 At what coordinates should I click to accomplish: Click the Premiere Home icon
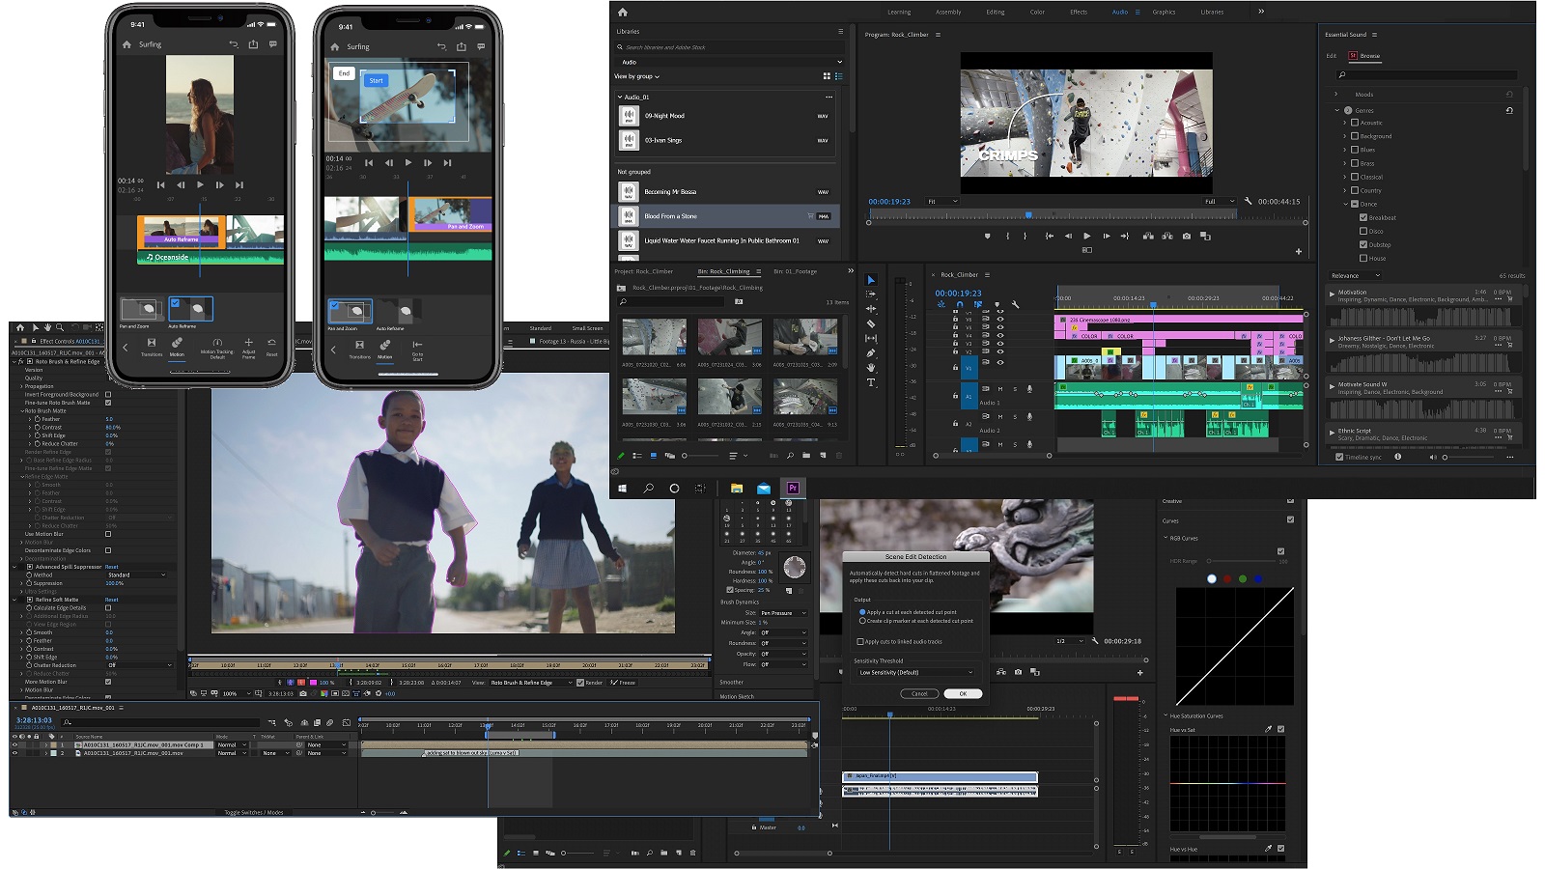623,12
